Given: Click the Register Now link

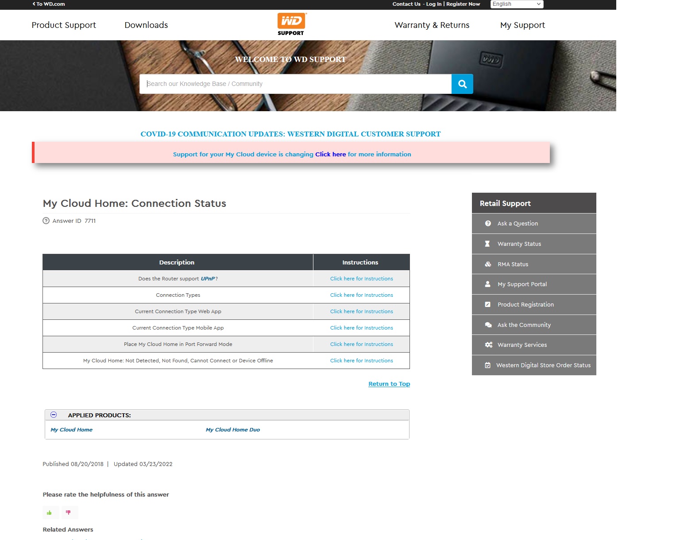Looking at the screenshot, I should point(463,4).
